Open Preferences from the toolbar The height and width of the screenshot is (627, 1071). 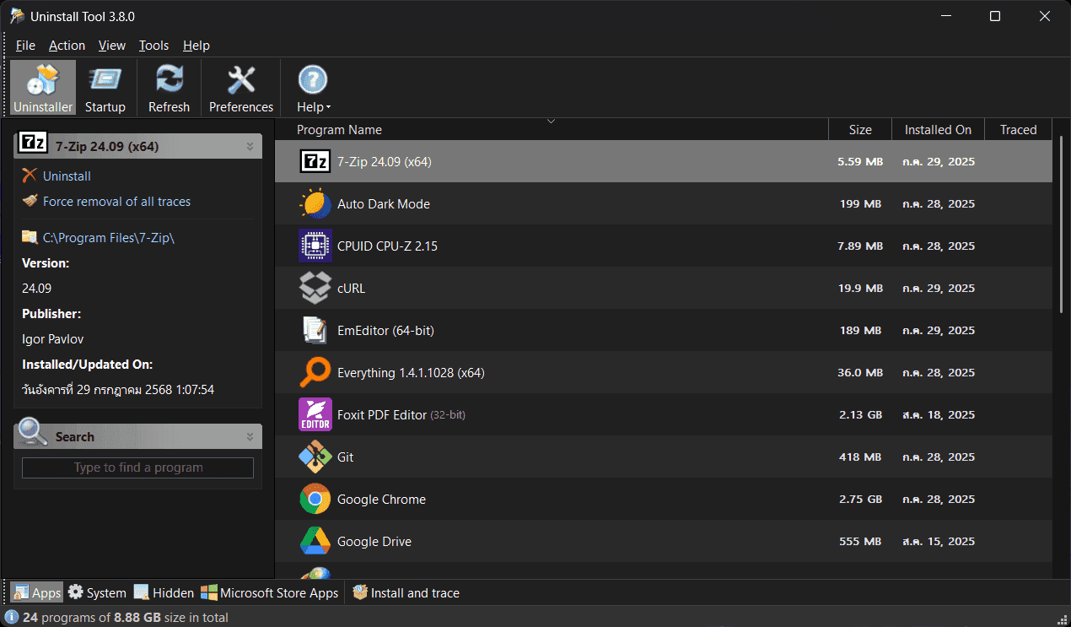(x=241, y=87)
